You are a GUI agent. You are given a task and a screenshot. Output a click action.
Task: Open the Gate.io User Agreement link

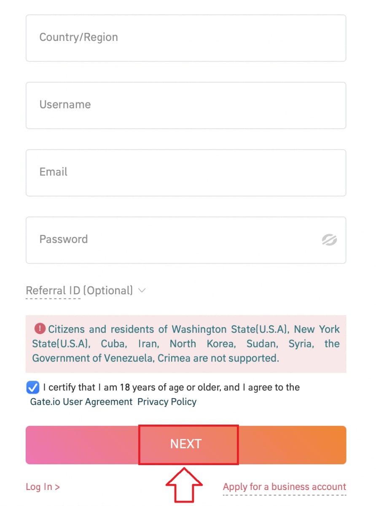click(x=81, y=402)
